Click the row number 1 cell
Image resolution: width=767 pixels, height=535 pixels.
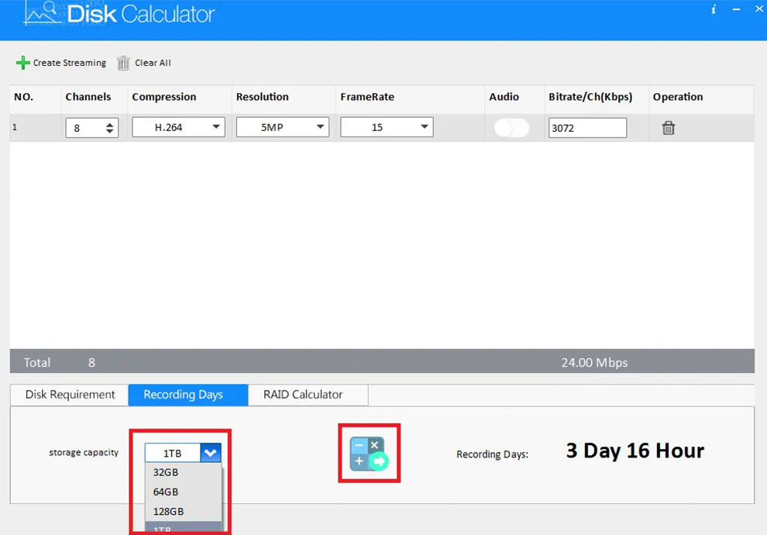pos(15,127)
